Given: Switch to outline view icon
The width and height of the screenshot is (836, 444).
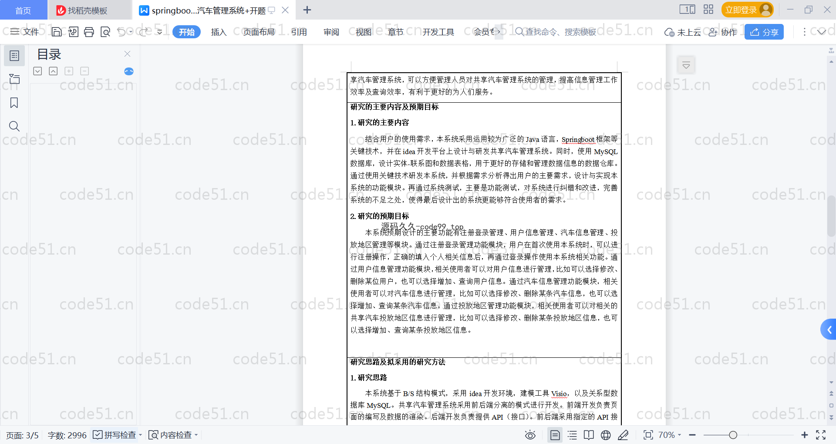Looking at the screenshot, I should tap(572, 435).
